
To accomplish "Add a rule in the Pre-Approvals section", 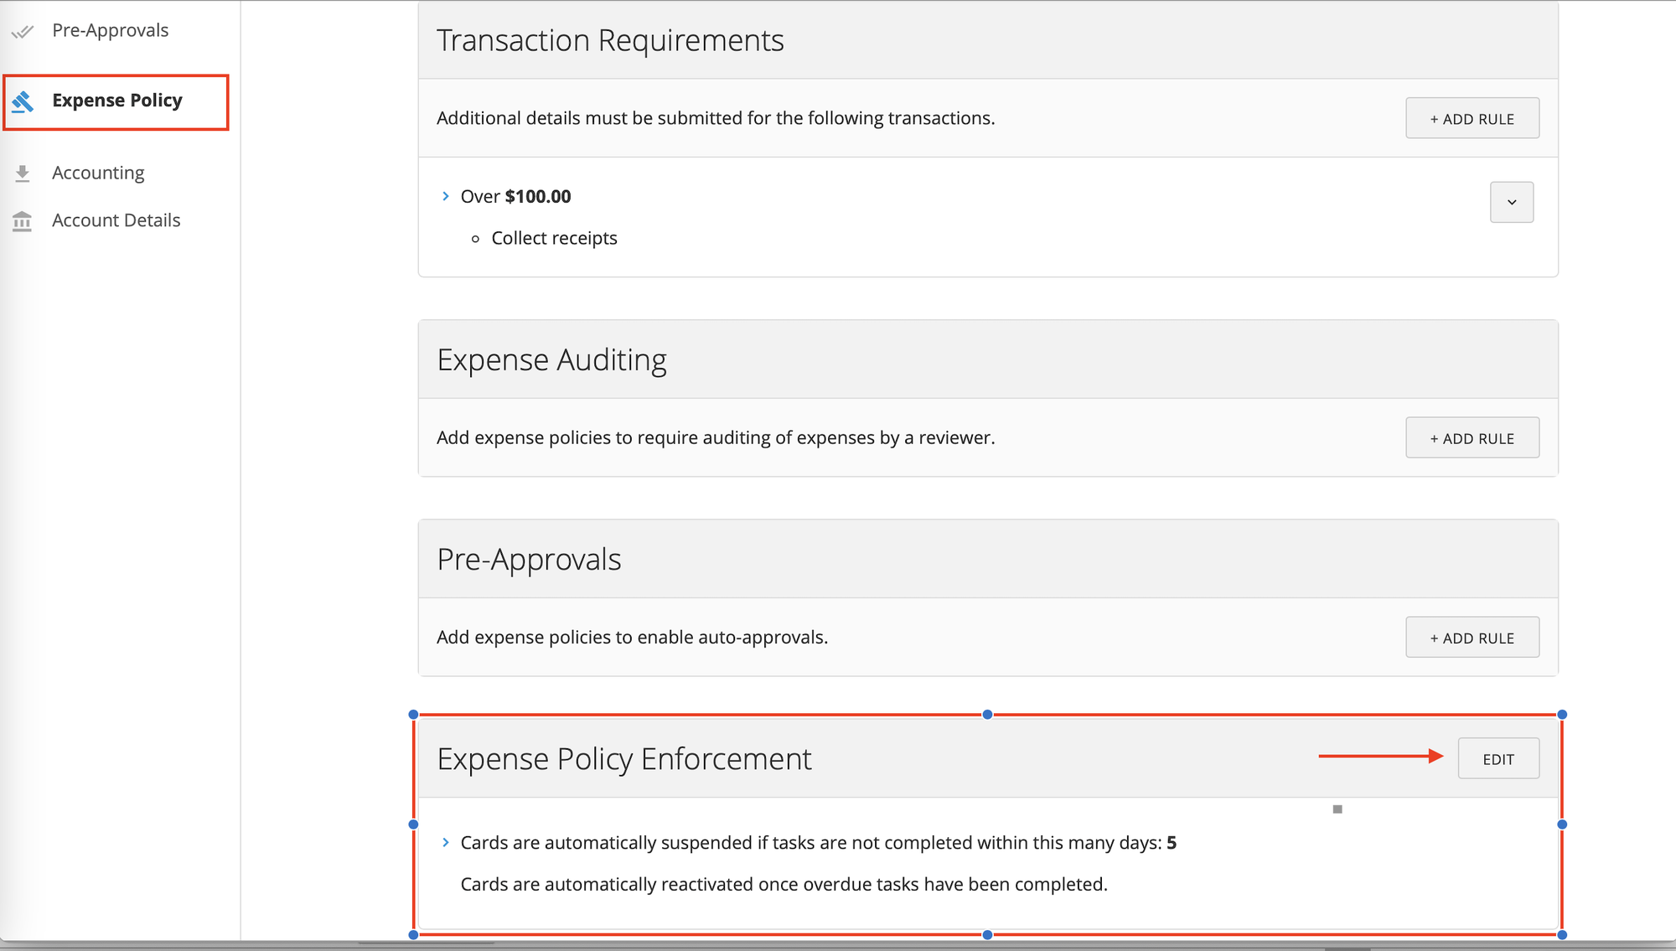I will coord(1472,637).
